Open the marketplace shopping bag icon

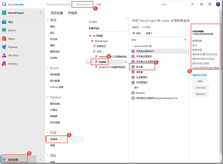pyautogui.click(x=210, y=4)
